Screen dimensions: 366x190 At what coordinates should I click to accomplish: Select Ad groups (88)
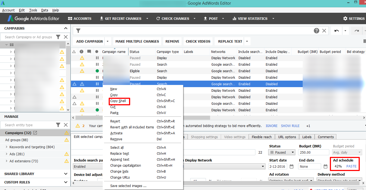(17, 140)
